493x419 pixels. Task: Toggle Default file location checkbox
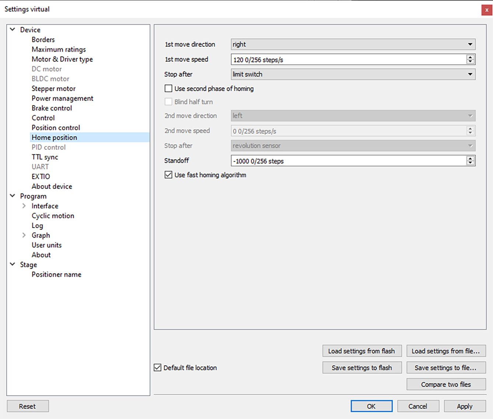pyautogui.click(x=158, y=367)
